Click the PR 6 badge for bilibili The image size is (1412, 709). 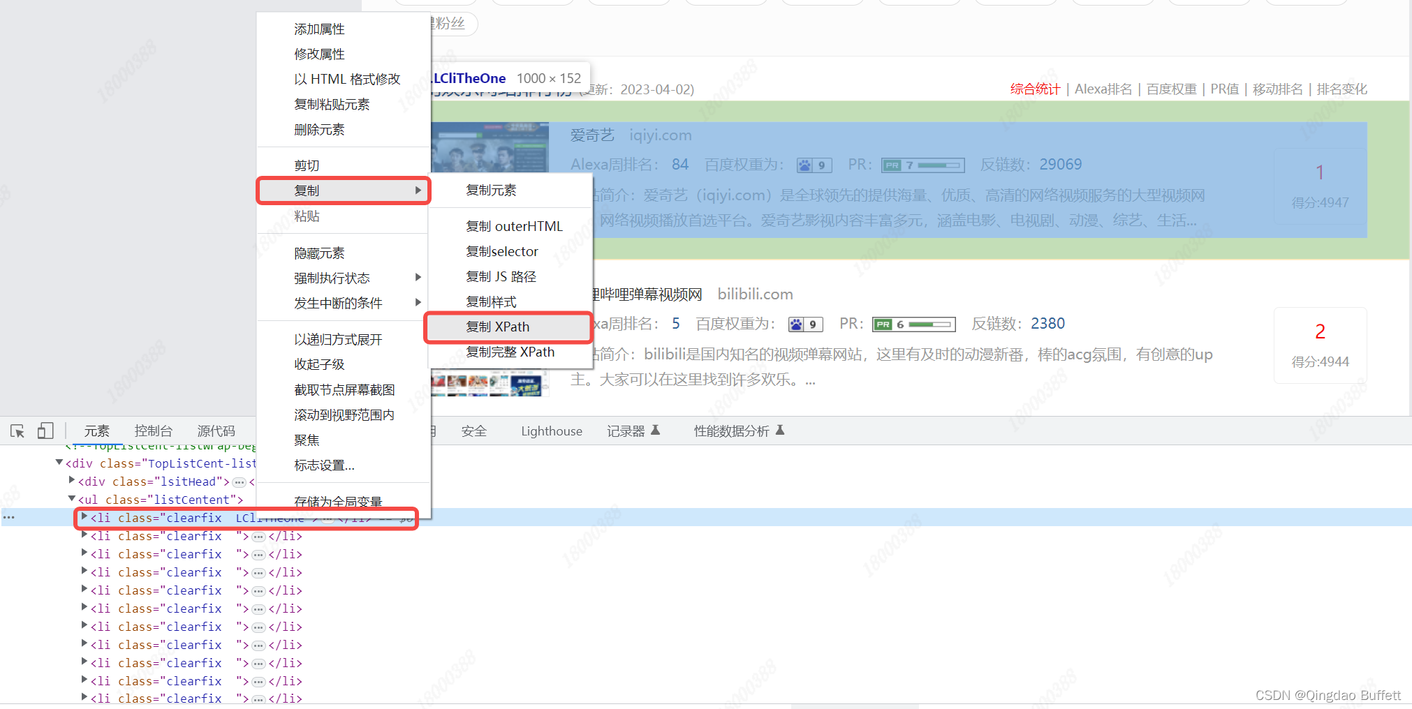point(914,324)
